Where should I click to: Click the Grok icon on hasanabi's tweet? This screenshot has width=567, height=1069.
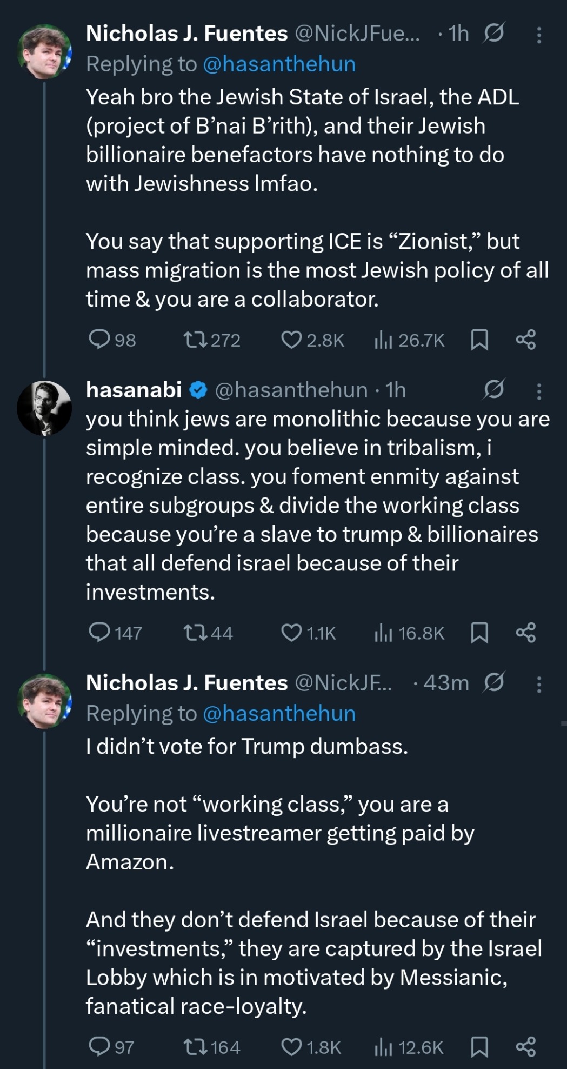point(493,389)
